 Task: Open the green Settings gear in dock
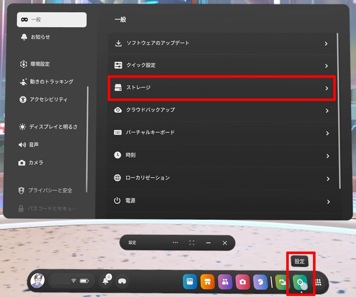(x=300, y=282)
